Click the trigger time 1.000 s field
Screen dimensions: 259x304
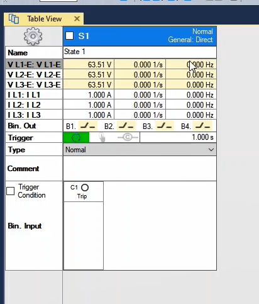pyautogui.click(x=178, y=137)
